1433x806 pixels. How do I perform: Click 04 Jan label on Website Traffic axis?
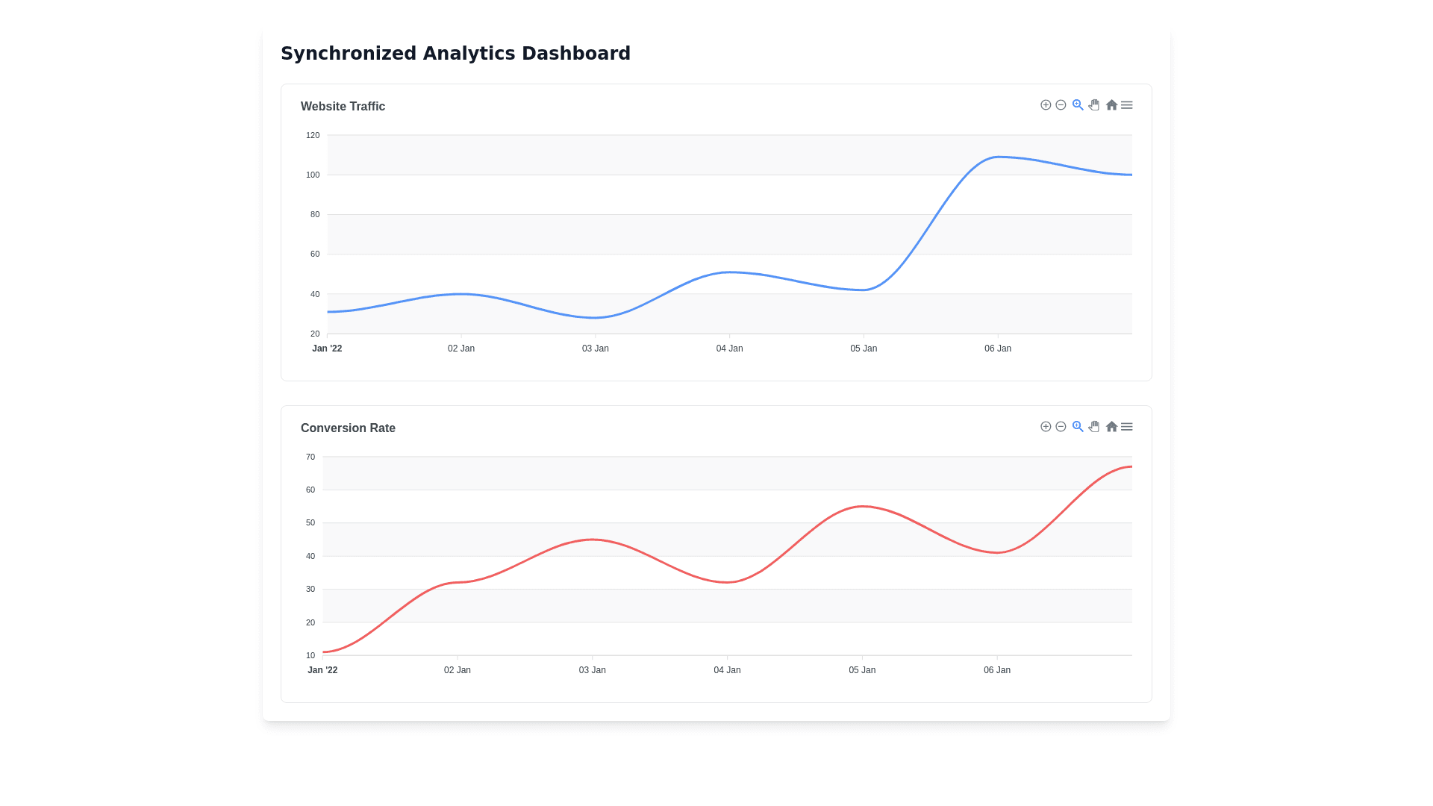729,349
